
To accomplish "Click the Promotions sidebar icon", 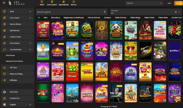I will point(4,43).
